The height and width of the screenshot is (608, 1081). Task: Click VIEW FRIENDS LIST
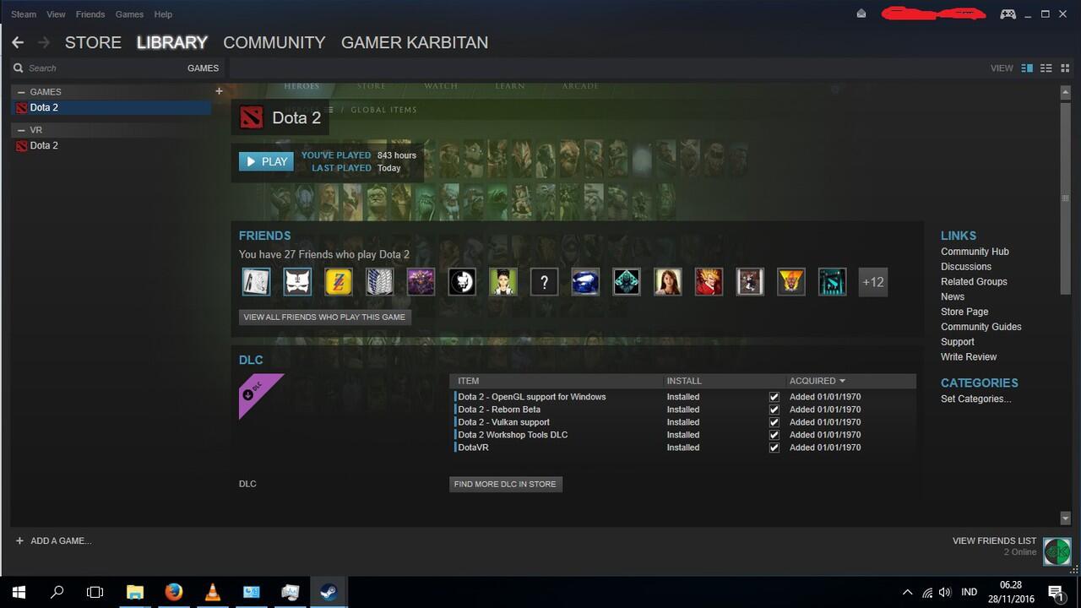[994, 540]
